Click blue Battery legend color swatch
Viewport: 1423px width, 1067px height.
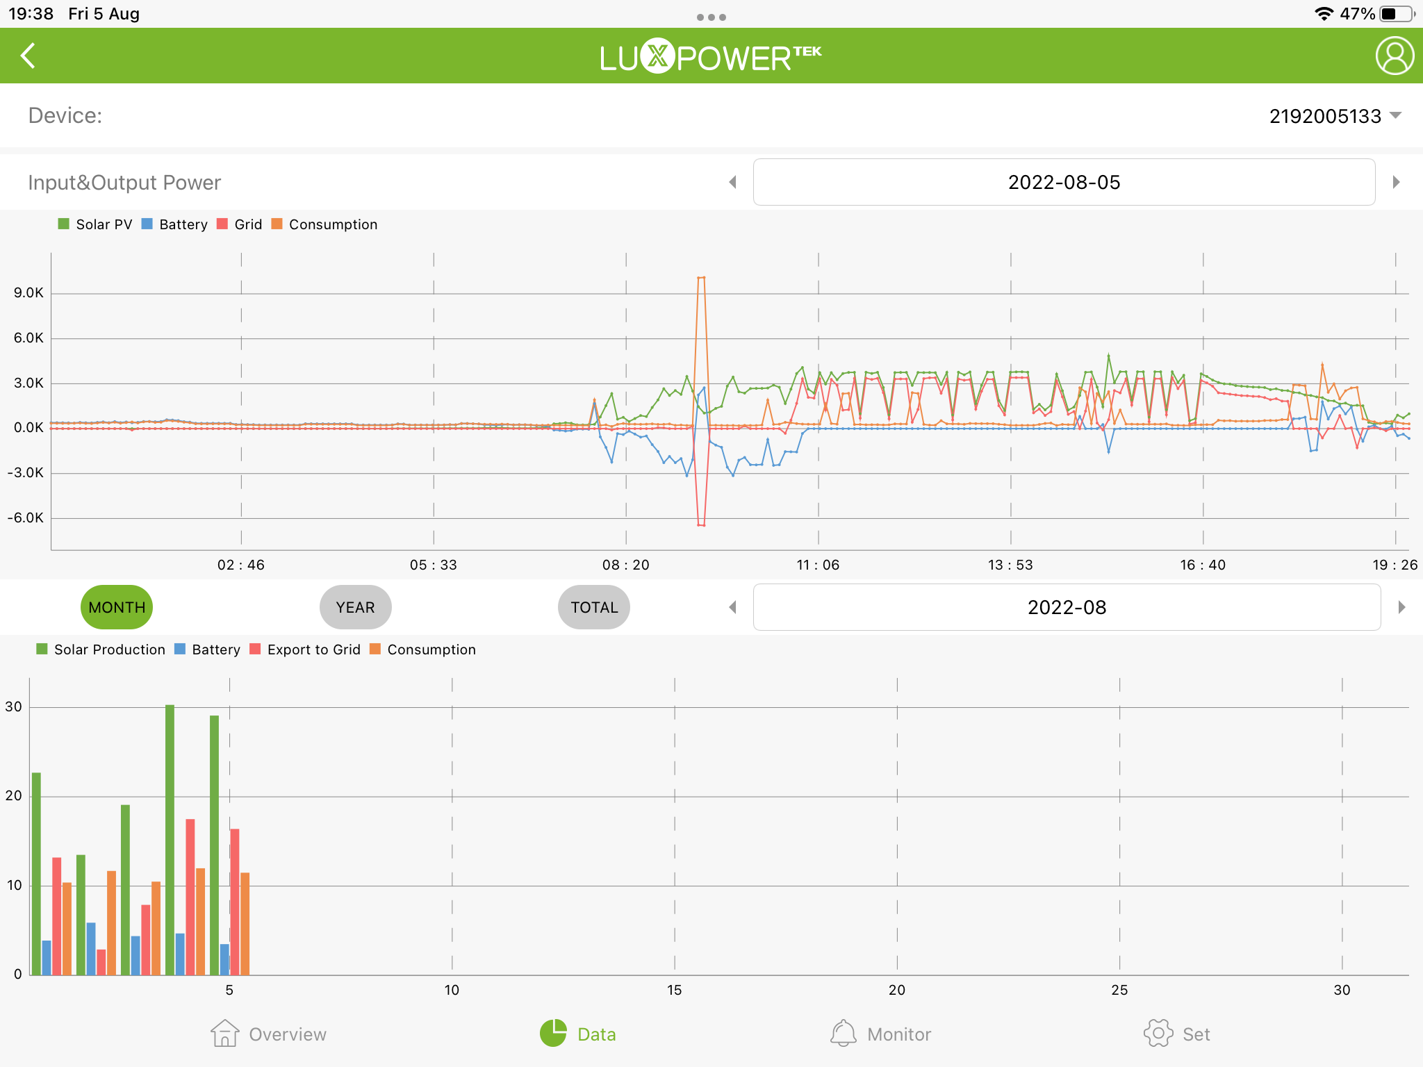[147, 224]
